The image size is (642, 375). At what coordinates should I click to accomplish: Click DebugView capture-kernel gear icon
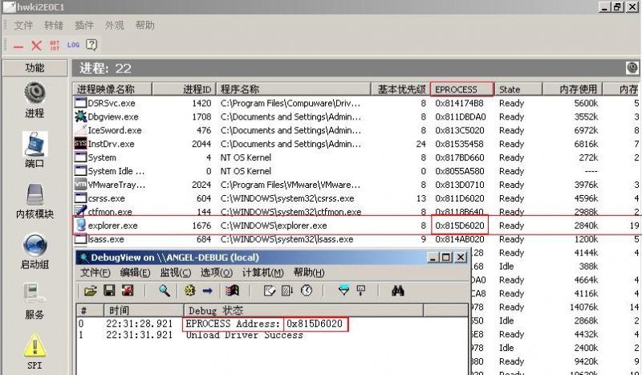click(x=189, y=291)
